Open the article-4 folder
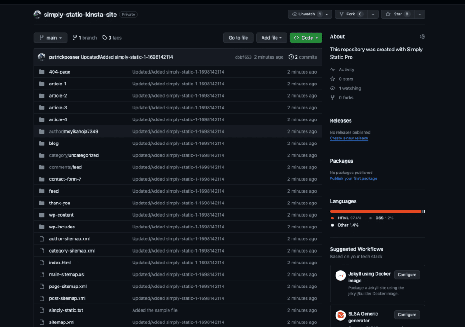 pyautogui.click(x=58, y=119)
